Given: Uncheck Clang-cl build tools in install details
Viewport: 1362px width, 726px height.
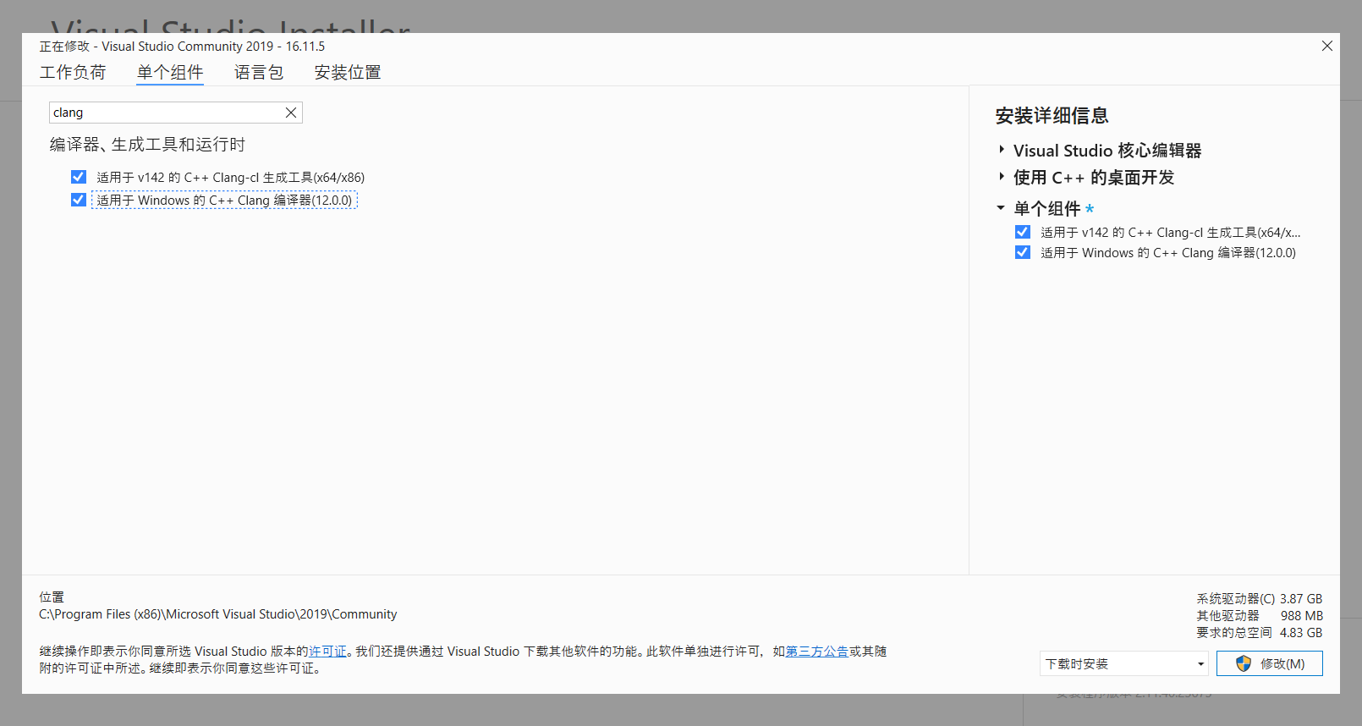Looking at the screenshot, I should (1023, 232).
